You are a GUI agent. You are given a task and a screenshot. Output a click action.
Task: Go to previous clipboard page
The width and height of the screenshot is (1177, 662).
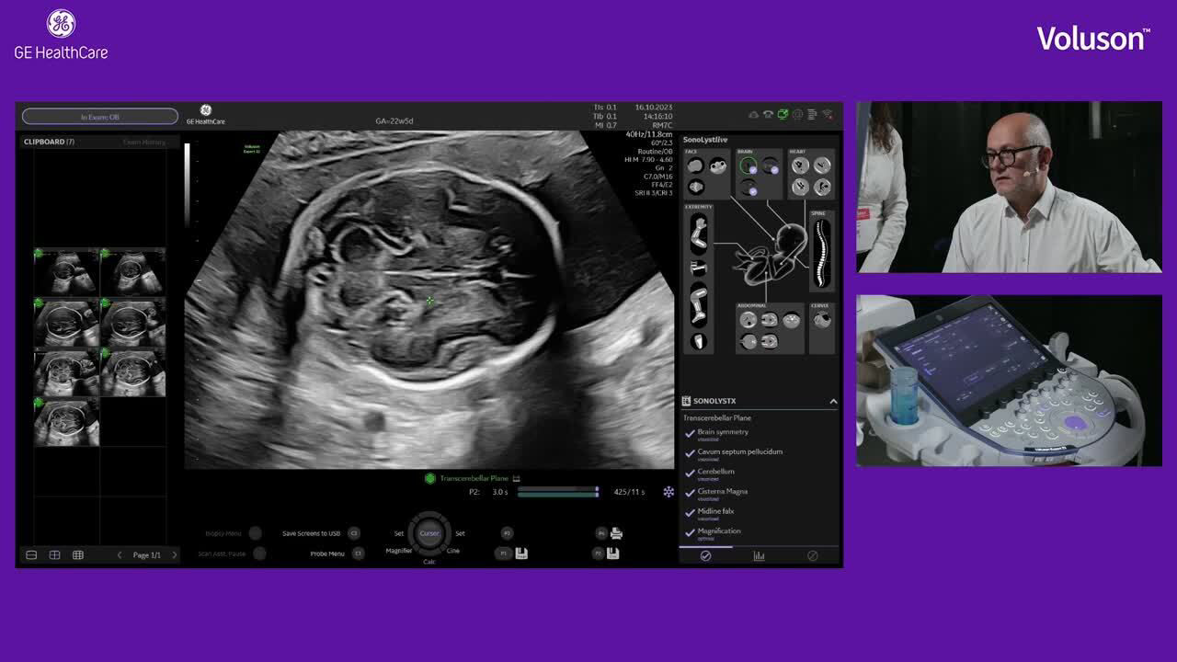tap(119, 555)
